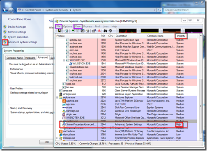Click the process list scrollbar thumb
This screenshot has width=207, height=151.
tap(200, 106)
